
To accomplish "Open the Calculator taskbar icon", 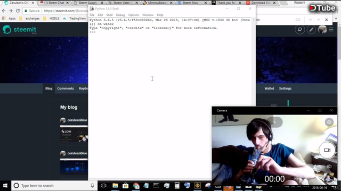I will pos(177,186).
